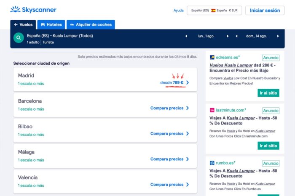Switch to the Alquiler de coches tab
The image size is (295, 196).
(91, 24)
